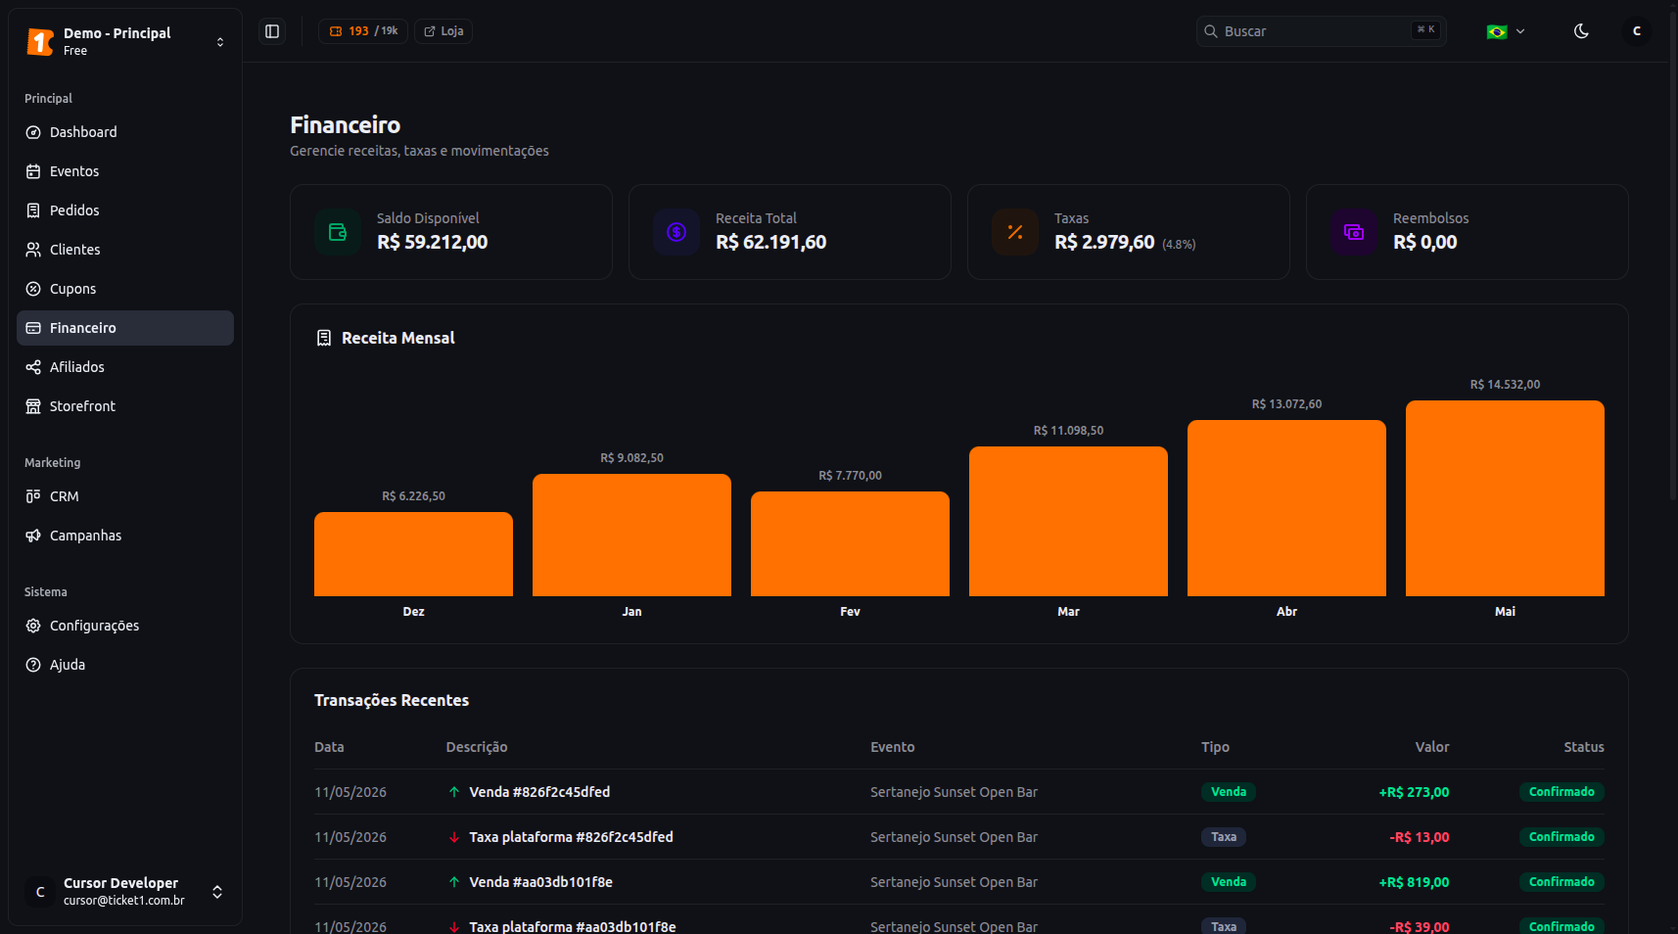The image size is (1678, 934).
Task: Click the Receita Mensal receipt icon
Action: tap(324, 338)
